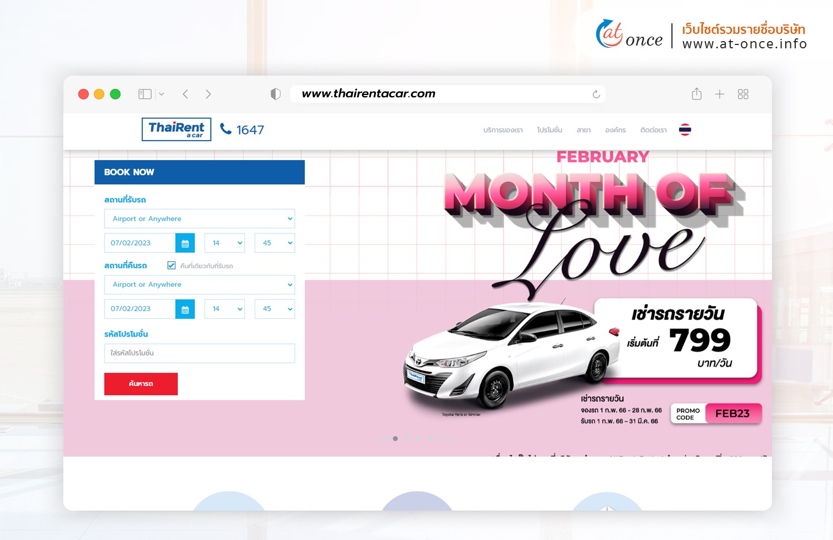833x540 pixels.
Task: Expand return location Airport or Anywhere dropdown
Action: tap(199, 284)
